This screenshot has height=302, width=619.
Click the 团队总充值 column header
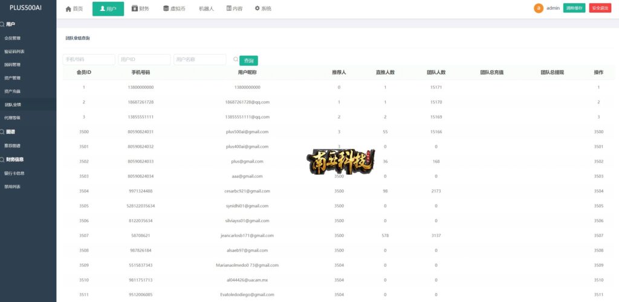[492, 73]
